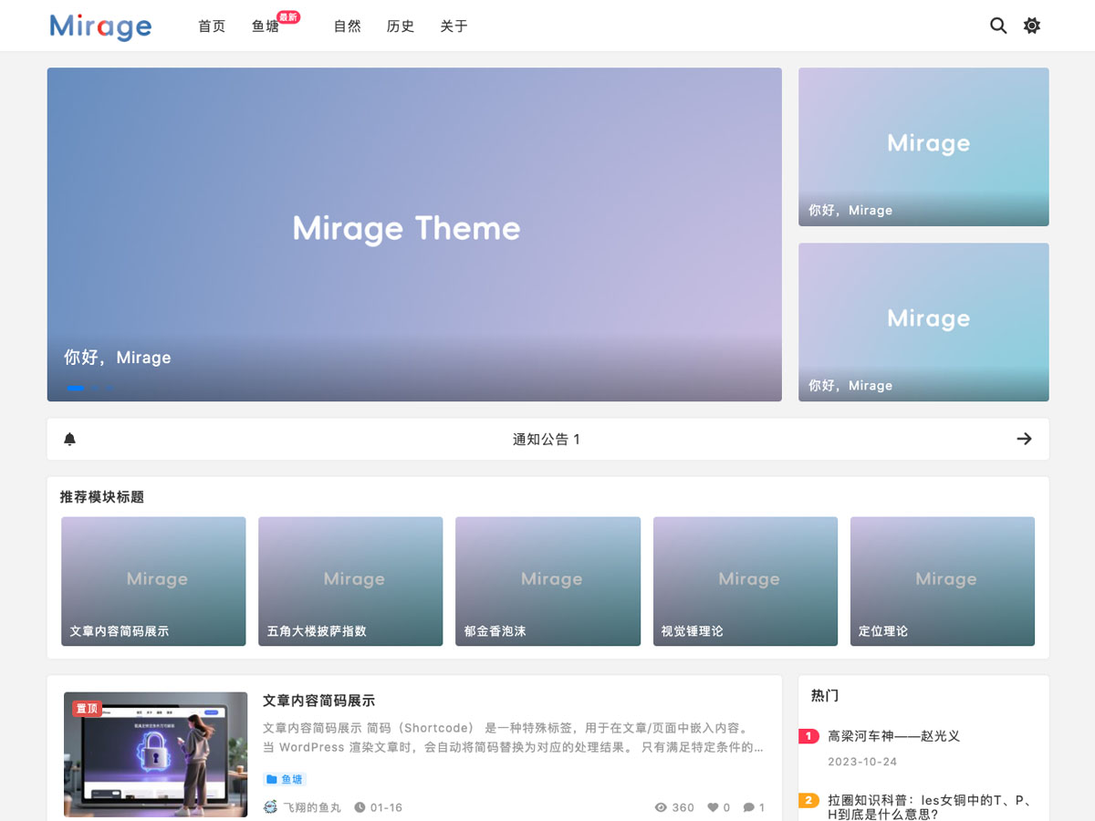Go to the 自然 navigation item
Viewport: 1095px width, 821px height.
tap(347, 26)
